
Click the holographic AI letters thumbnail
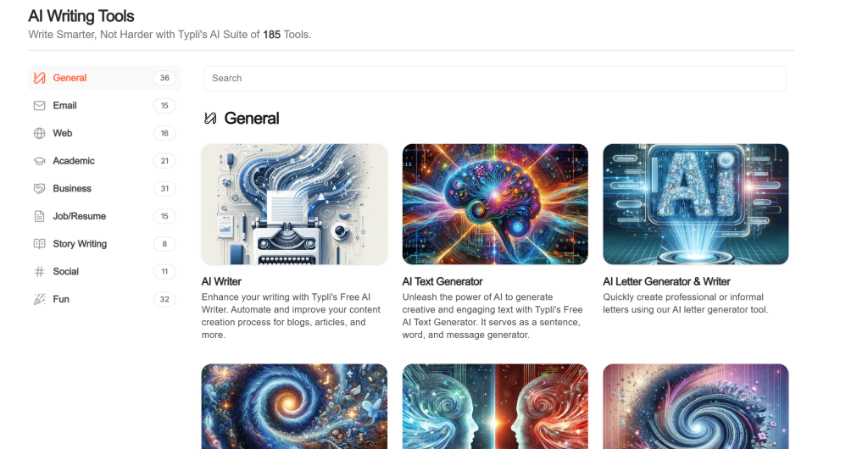click(696, 204)
